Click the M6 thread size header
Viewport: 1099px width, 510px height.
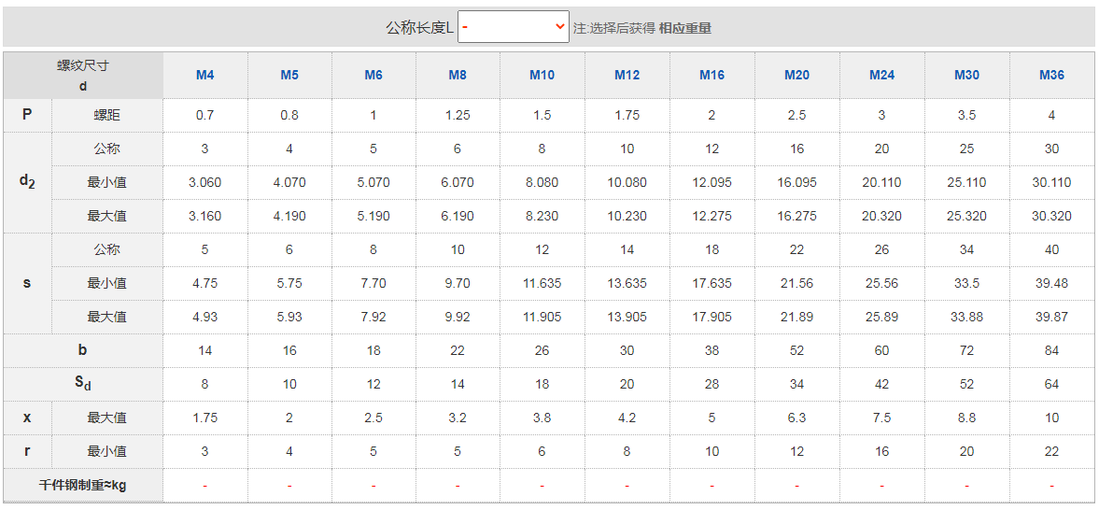[x=373, y=75]
